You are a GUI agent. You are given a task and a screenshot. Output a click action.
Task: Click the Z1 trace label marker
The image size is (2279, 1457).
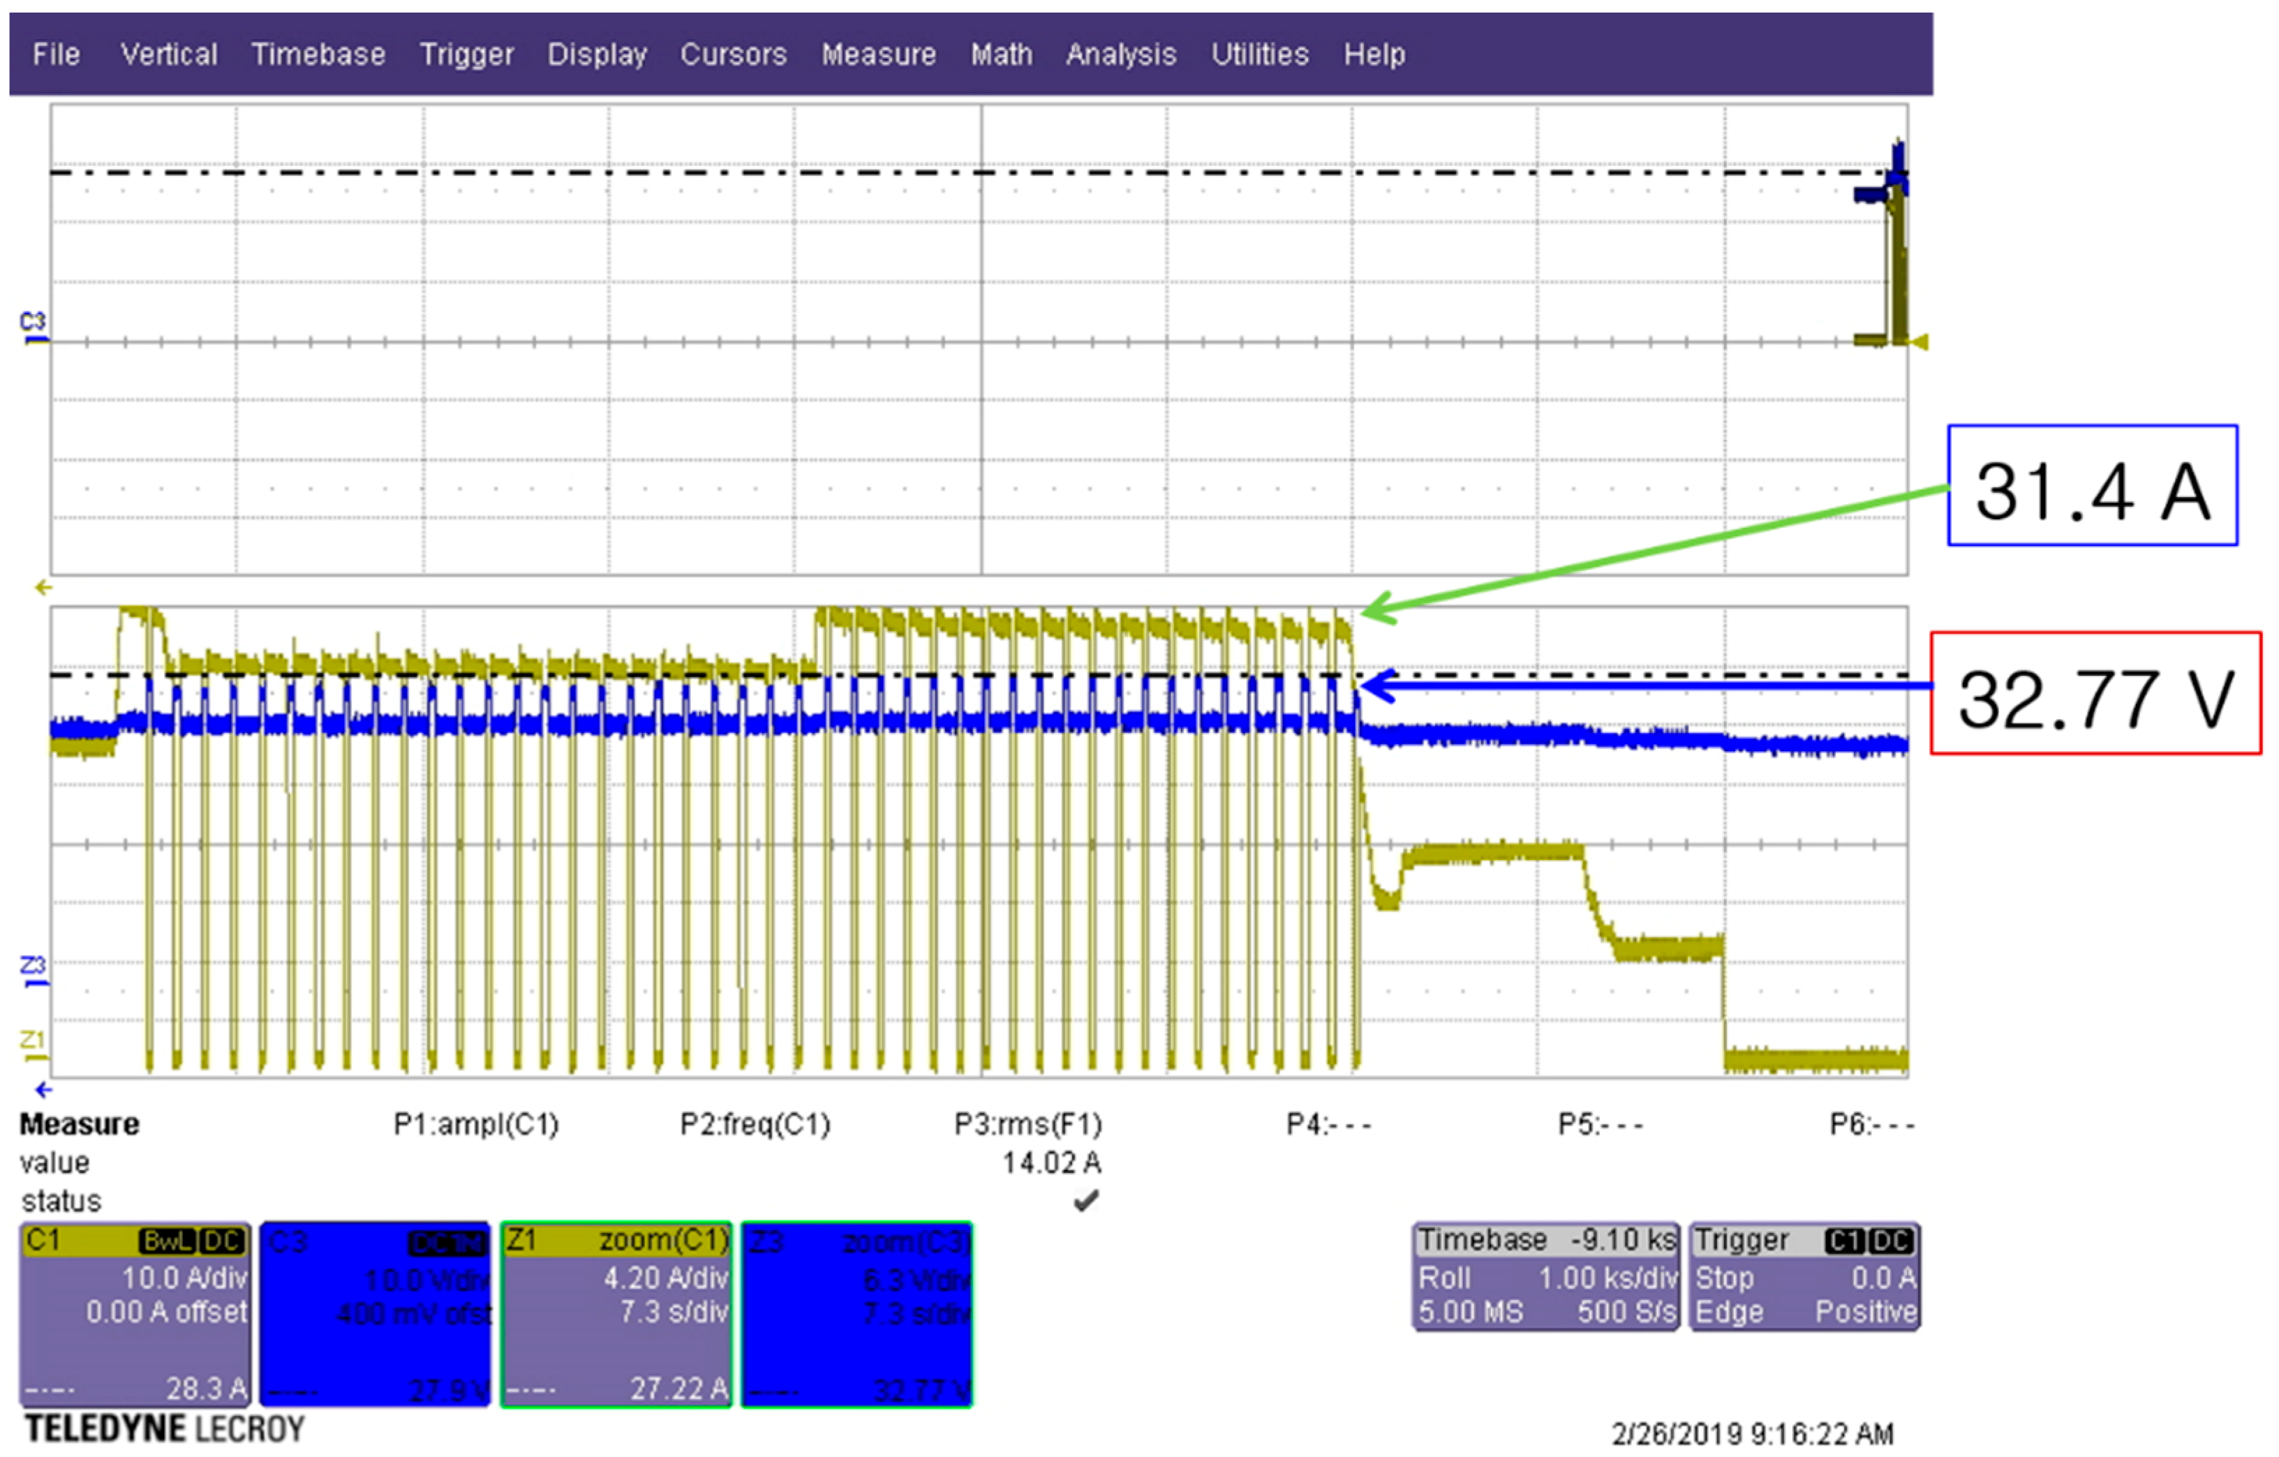click(33, 1044)
